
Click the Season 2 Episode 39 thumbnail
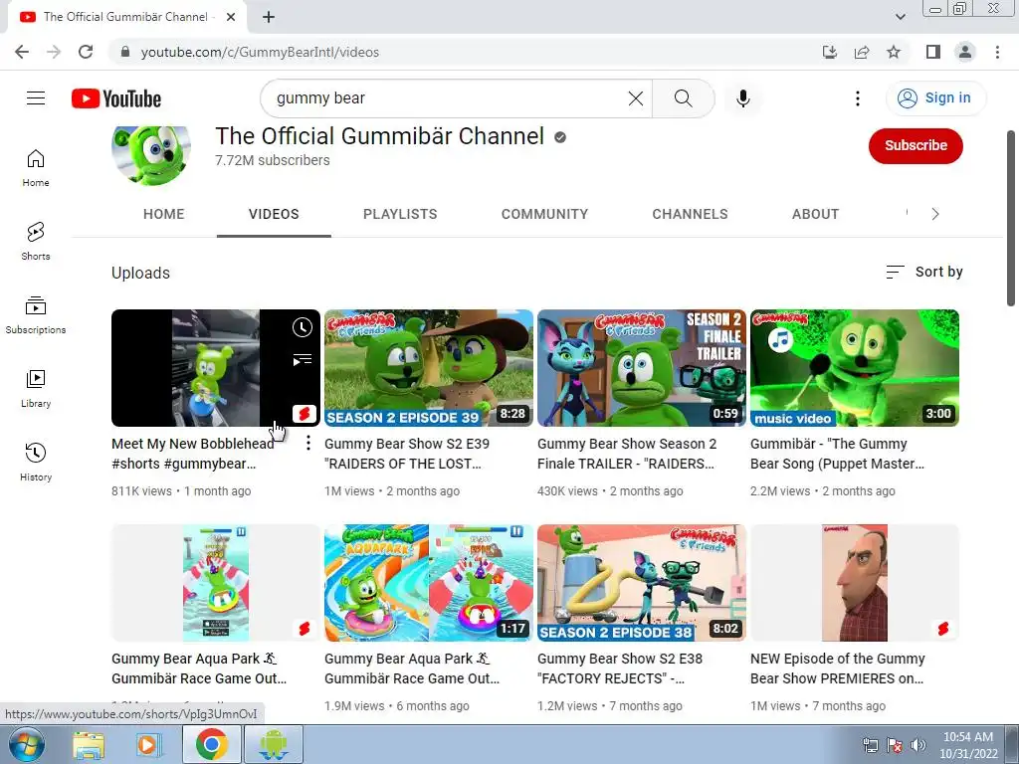click(429, 368)
